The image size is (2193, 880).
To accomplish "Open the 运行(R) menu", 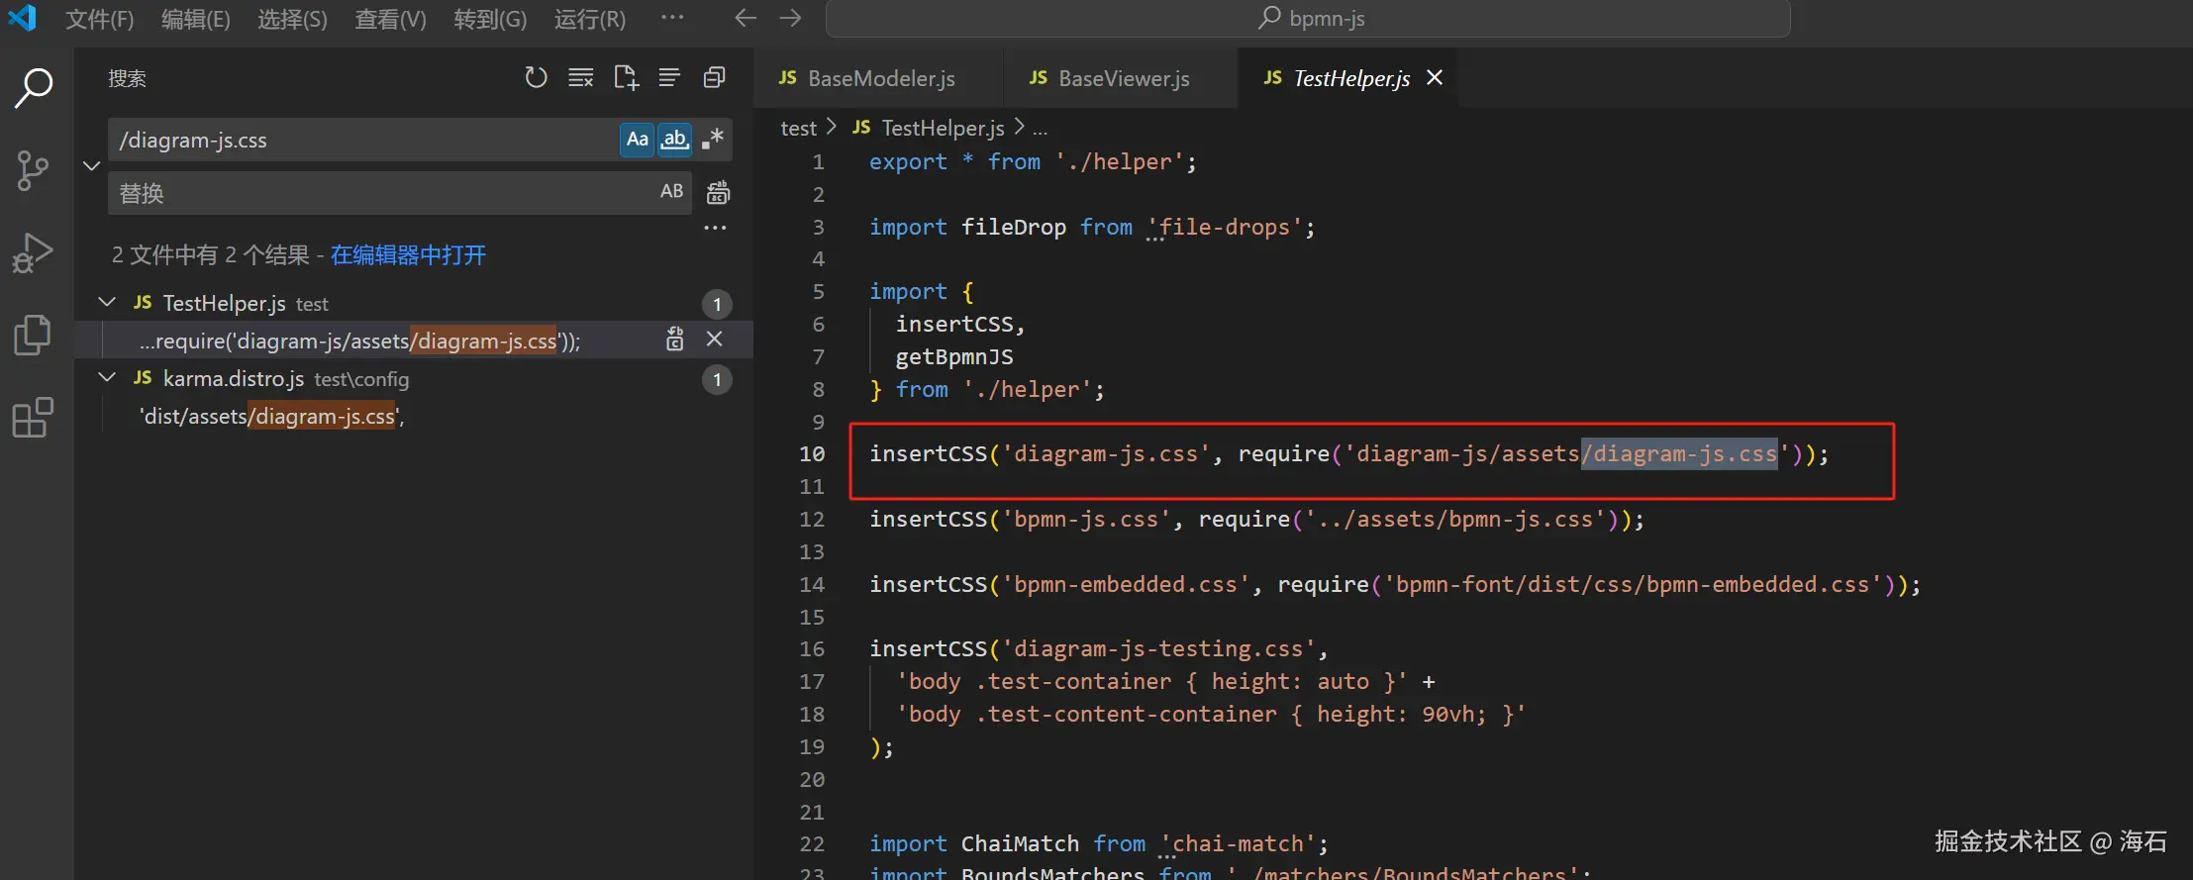I will coord(590,19).
